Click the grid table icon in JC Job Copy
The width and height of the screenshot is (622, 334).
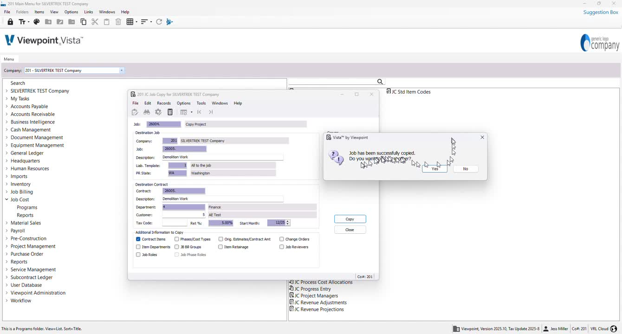click(184, 112)
